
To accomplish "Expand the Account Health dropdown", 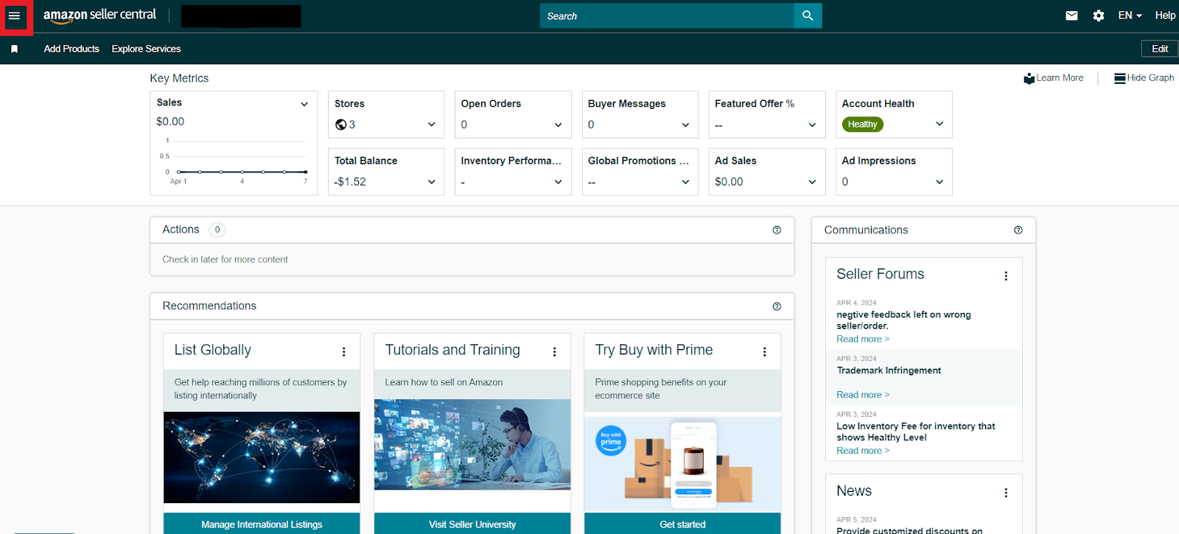I will 940,124.
